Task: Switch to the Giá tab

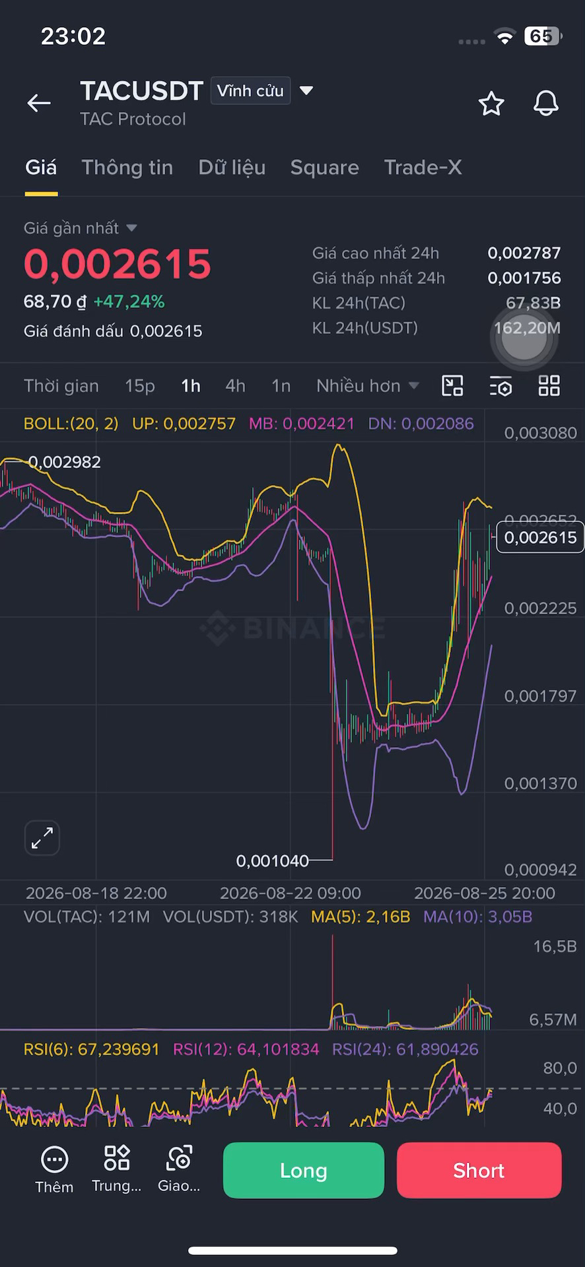Action: click(x=41, y=168)
